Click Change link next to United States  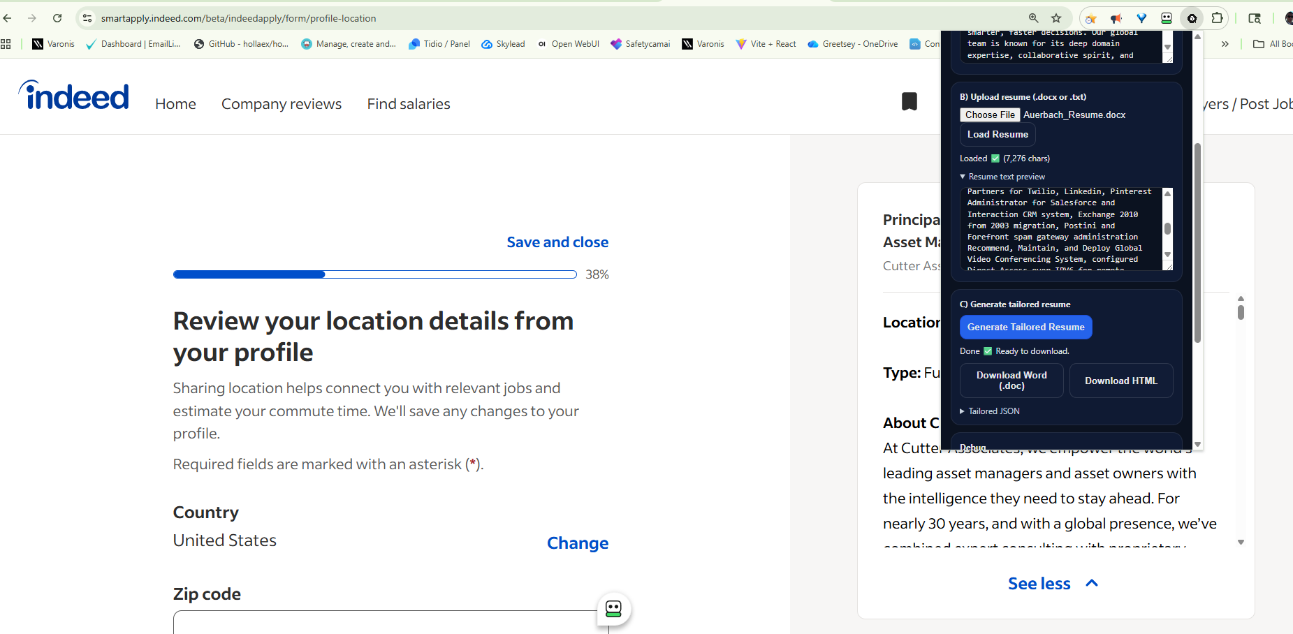tap(578, 543)
